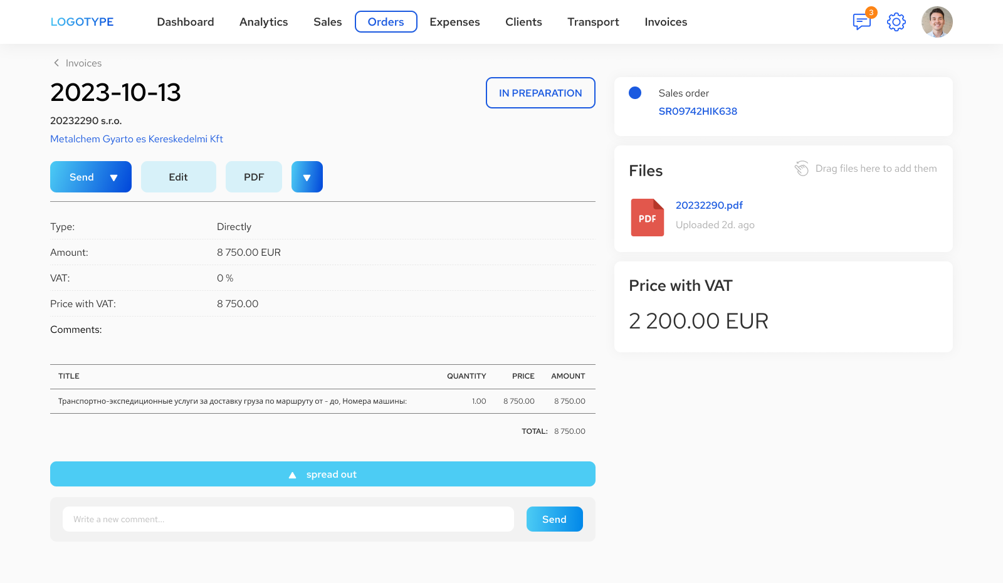Click the upward triangle on spread out bar
This screenshot has width=1003, height=583.
[292, 475]
